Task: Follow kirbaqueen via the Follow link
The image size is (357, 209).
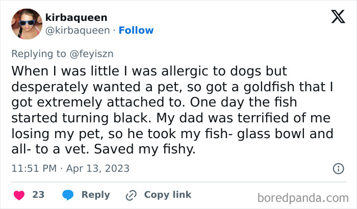Action: point(136,31)
